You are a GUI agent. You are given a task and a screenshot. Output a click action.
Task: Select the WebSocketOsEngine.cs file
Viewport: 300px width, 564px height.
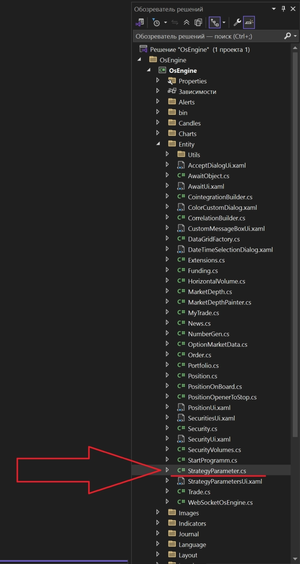point(220,502)
